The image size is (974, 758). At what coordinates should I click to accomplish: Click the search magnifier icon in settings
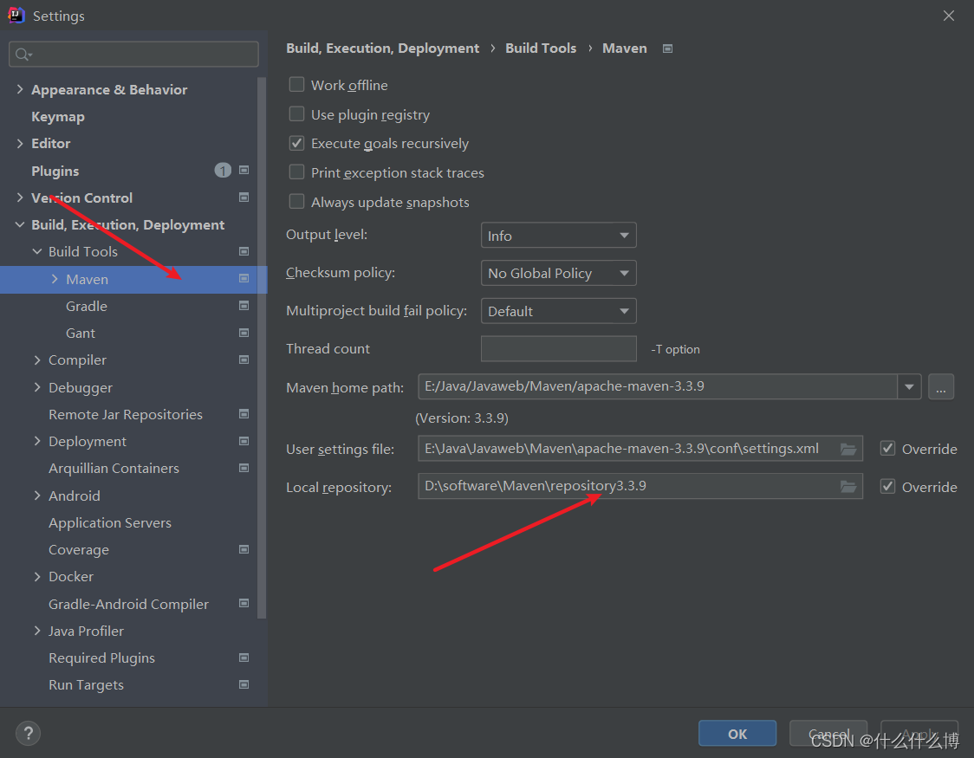(x=23, y=55)
